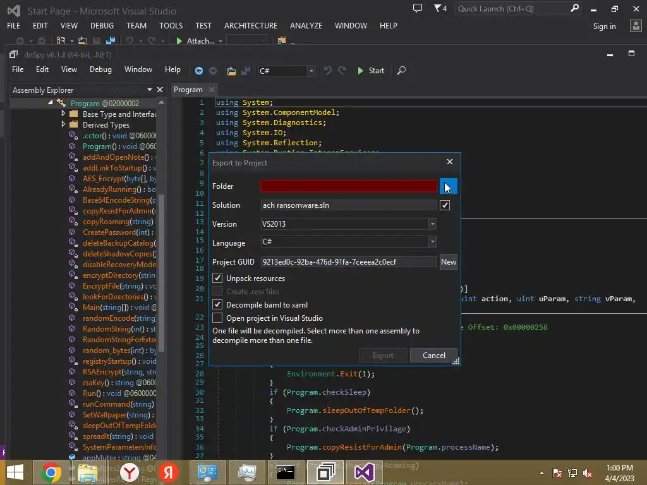The image size is (647, 485).
Task: Open the Version VS2013 dropdown
Action: (432, 224)
